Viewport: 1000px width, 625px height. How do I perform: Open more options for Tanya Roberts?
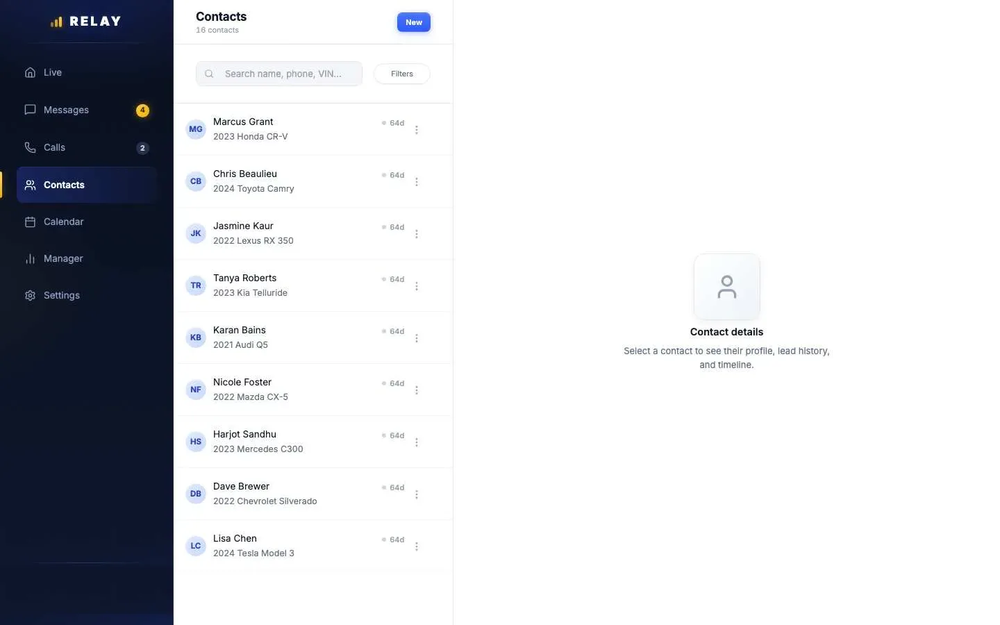click(x=417, y=286)
